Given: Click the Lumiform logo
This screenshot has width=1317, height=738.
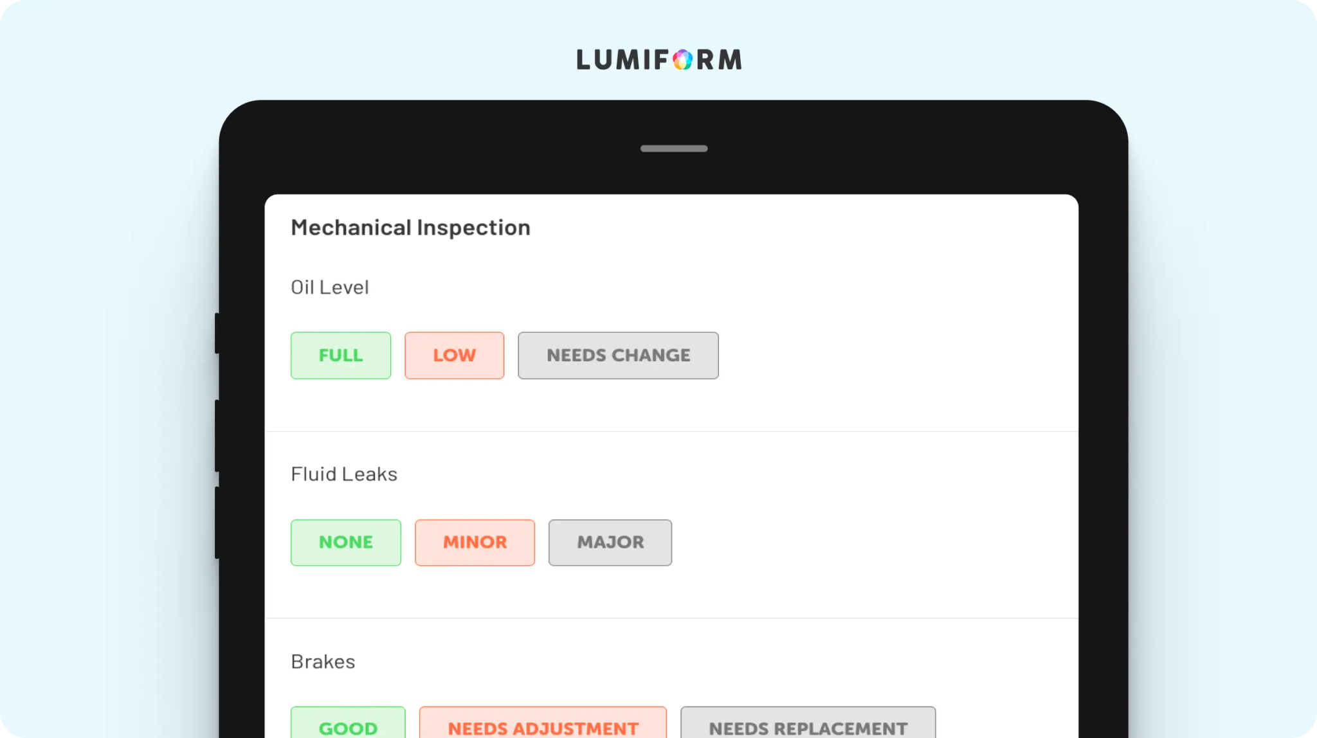Looking at the screenshot, I should (x=659, y=60).
